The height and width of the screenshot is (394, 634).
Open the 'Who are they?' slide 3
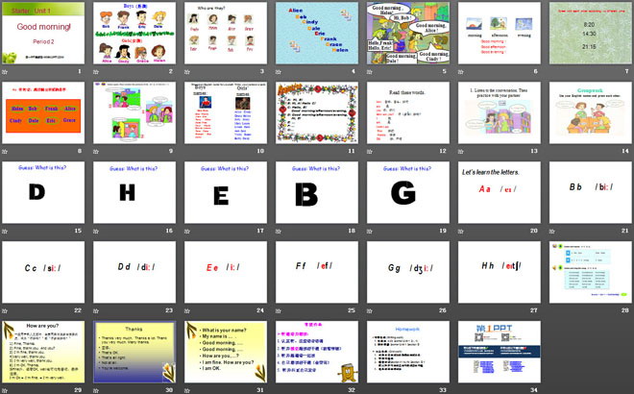coord(226,34)
